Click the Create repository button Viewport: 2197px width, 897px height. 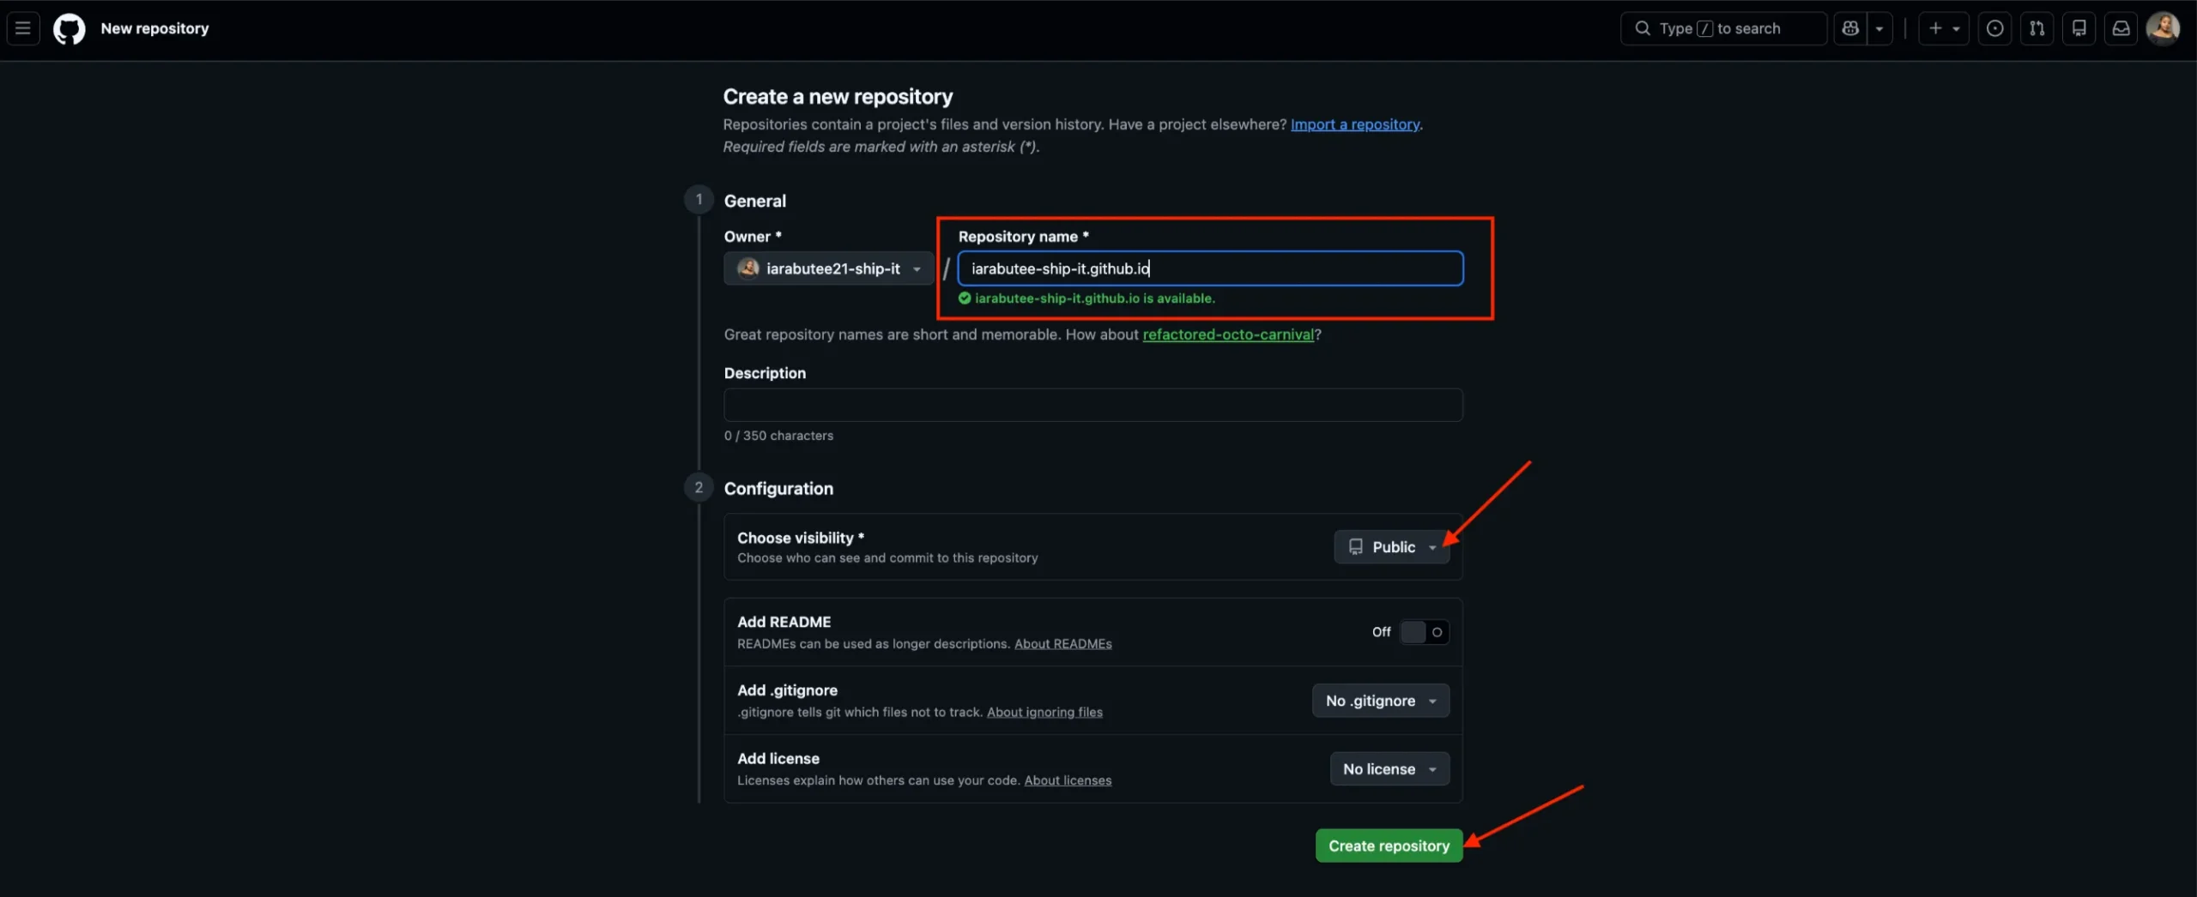click(x=1389, y=846)
